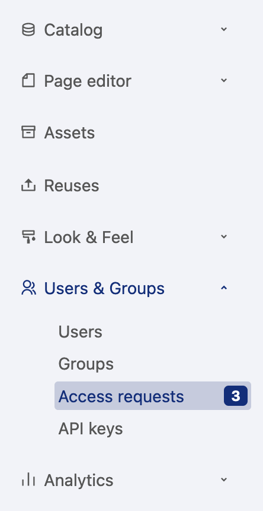Expand the Look & Feel chevron
Viewport: 263px width, 511px height.
pyautogui.click(x=224, y=236)
